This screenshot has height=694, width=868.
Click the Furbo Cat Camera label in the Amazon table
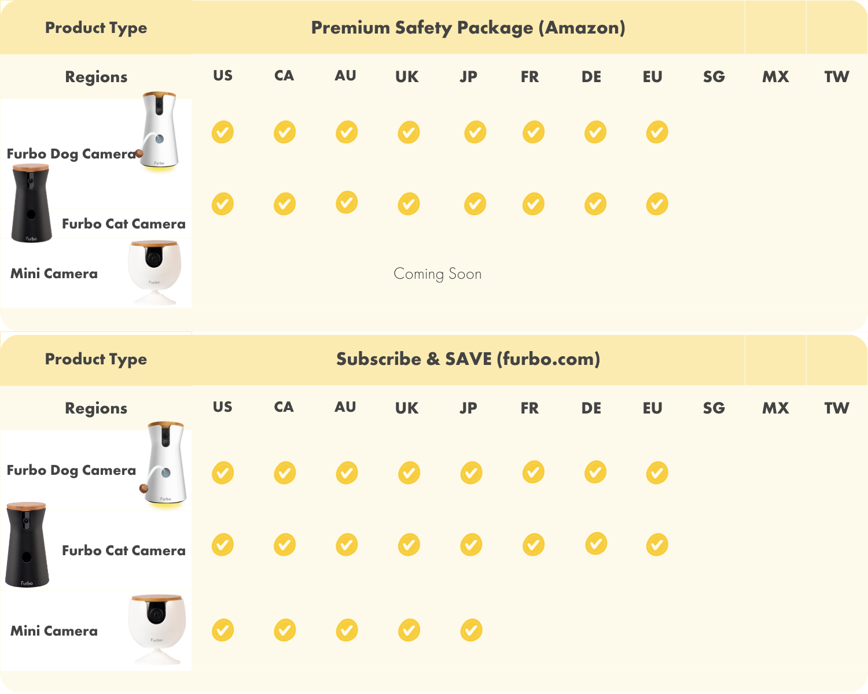(x=124, y=224)
